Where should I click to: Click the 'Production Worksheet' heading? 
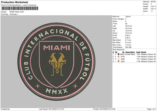[x=14, y=2]
